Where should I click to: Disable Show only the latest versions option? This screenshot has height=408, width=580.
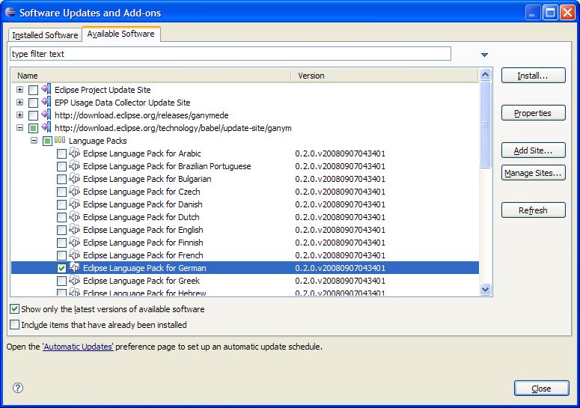click(x=14, y=309)
